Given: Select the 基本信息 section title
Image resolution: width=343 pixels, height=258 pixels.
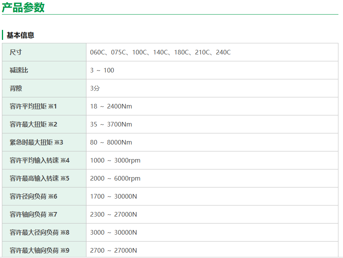Looking at the screenshot, I should tap(20, 35).
